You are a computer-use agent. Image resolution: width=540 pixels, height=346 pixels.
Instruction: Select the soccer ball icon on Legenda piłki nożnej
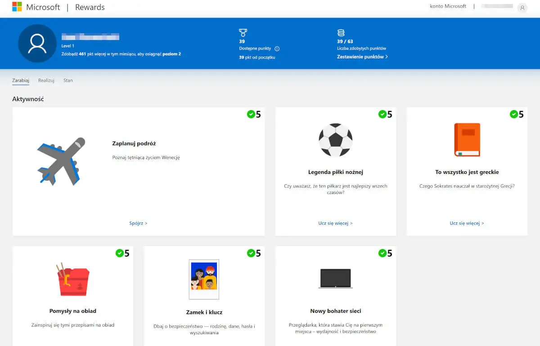335,140
